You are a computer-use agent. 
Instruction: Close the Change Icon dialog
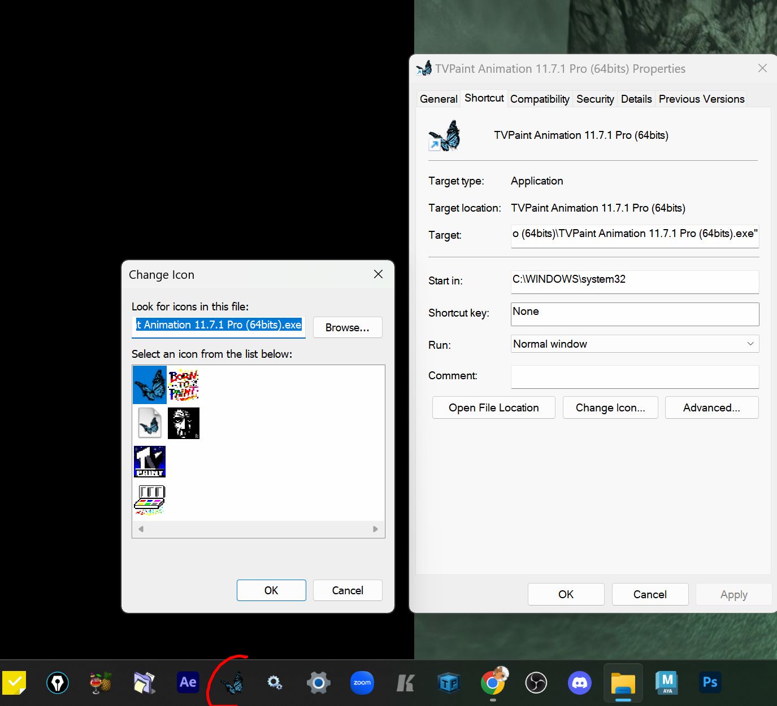[379, 274]
